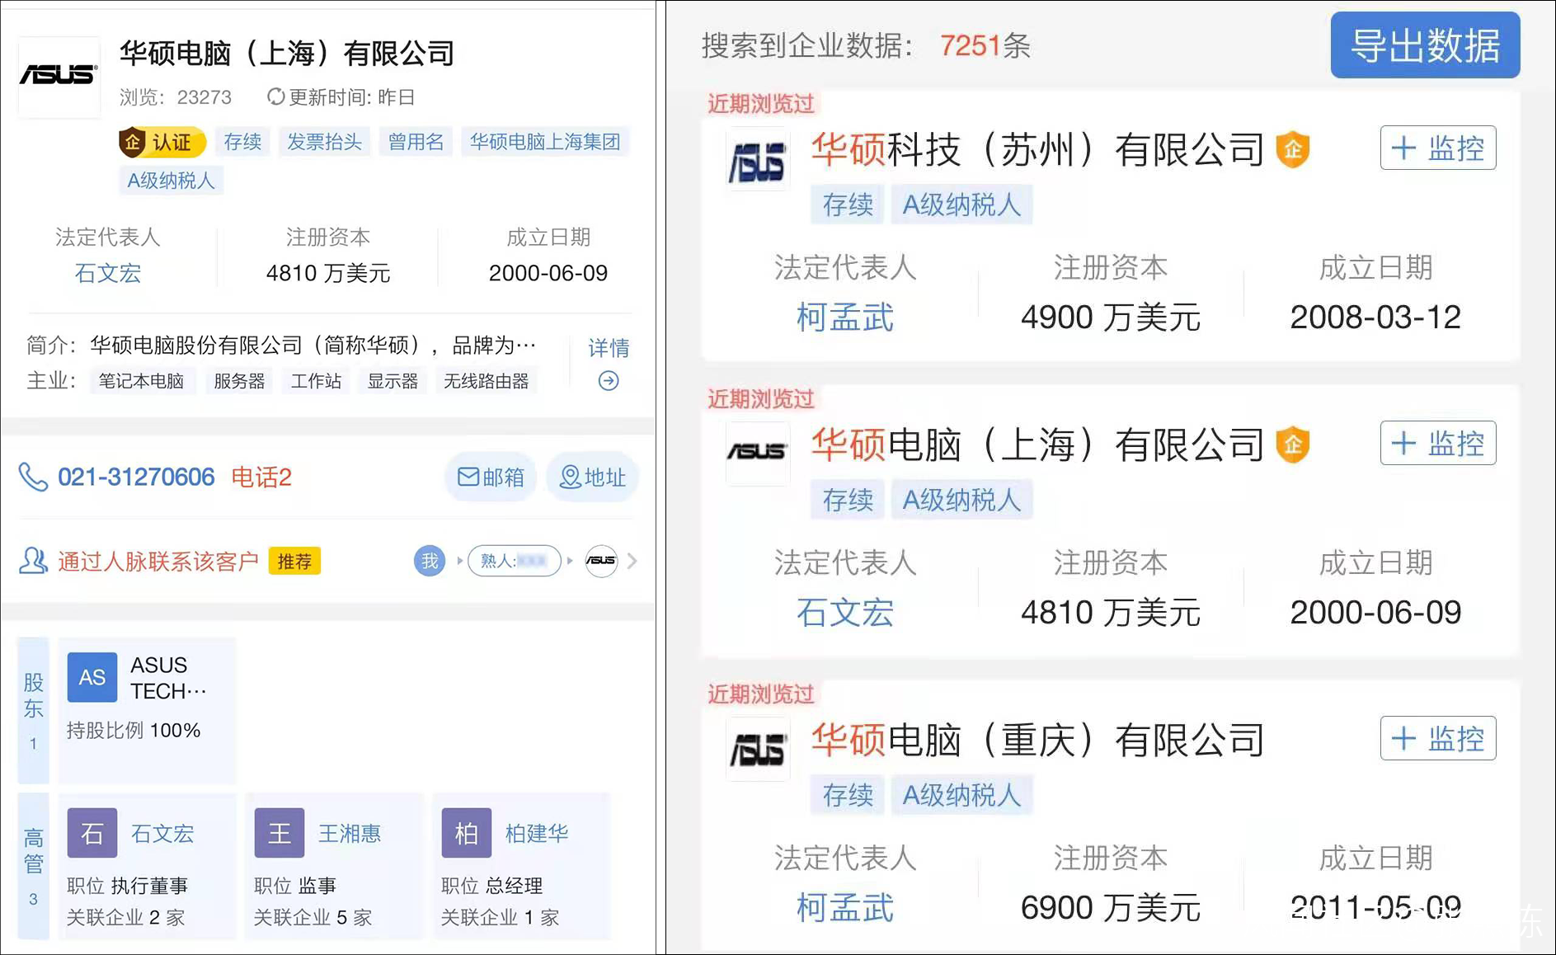
Task: Click 导出数据 export button
Action: 1425,45
